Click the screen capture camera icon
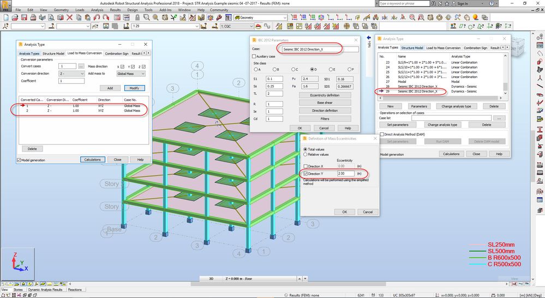The height and width of the screenshot is (298, 545). [x=60, y=17]
